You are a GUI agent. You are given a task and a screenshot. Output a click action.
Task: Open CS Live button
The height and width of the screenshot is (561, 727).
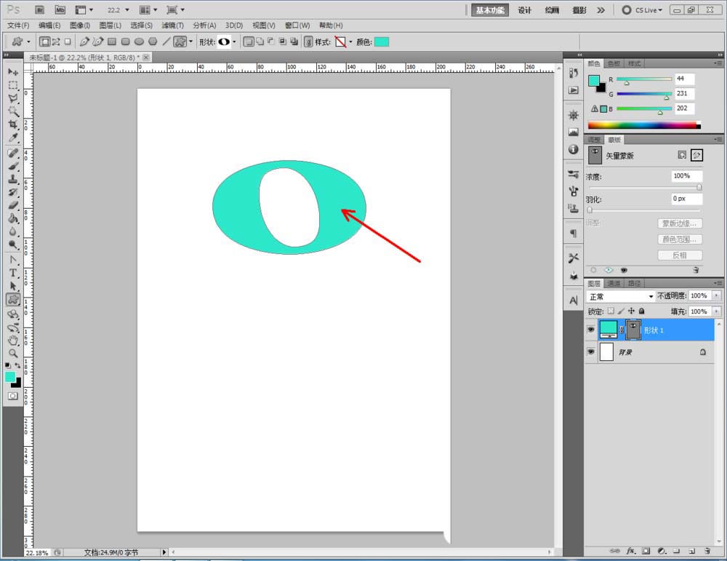pyautogui.click(x=642, y=9)
